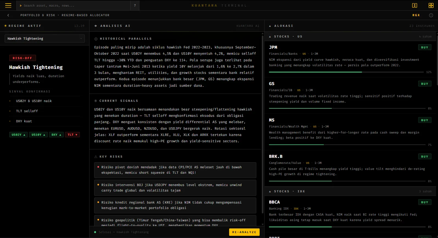Open the hamburger menu

point(8,5)
